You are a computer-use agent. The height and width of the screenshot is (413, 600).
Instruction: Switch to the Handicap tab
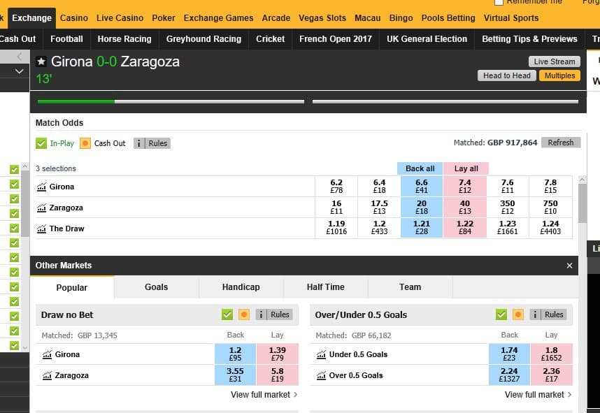click(x=241, y=287)
